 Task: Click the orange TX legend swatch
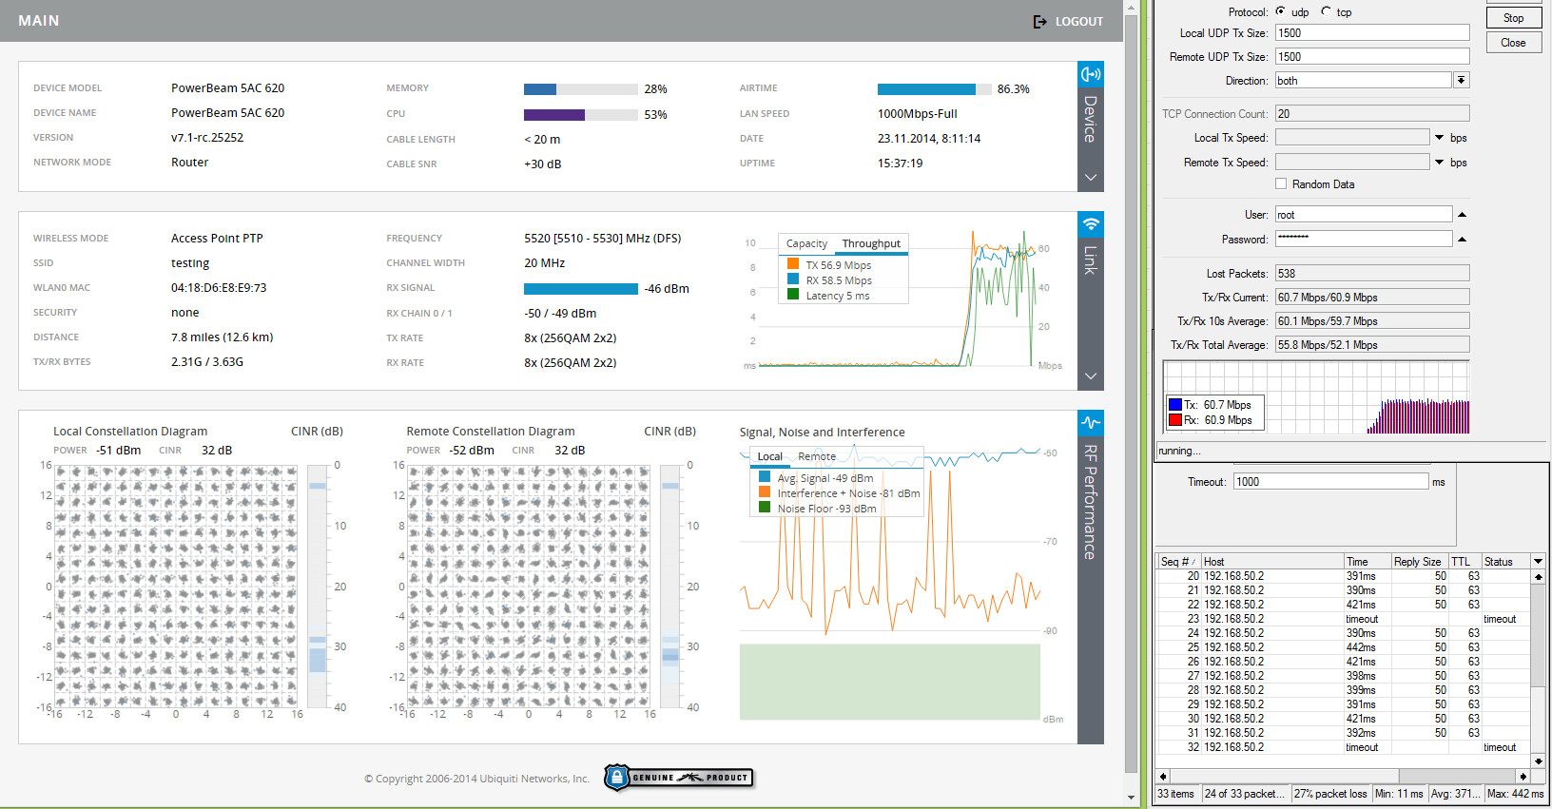point(793,265)
